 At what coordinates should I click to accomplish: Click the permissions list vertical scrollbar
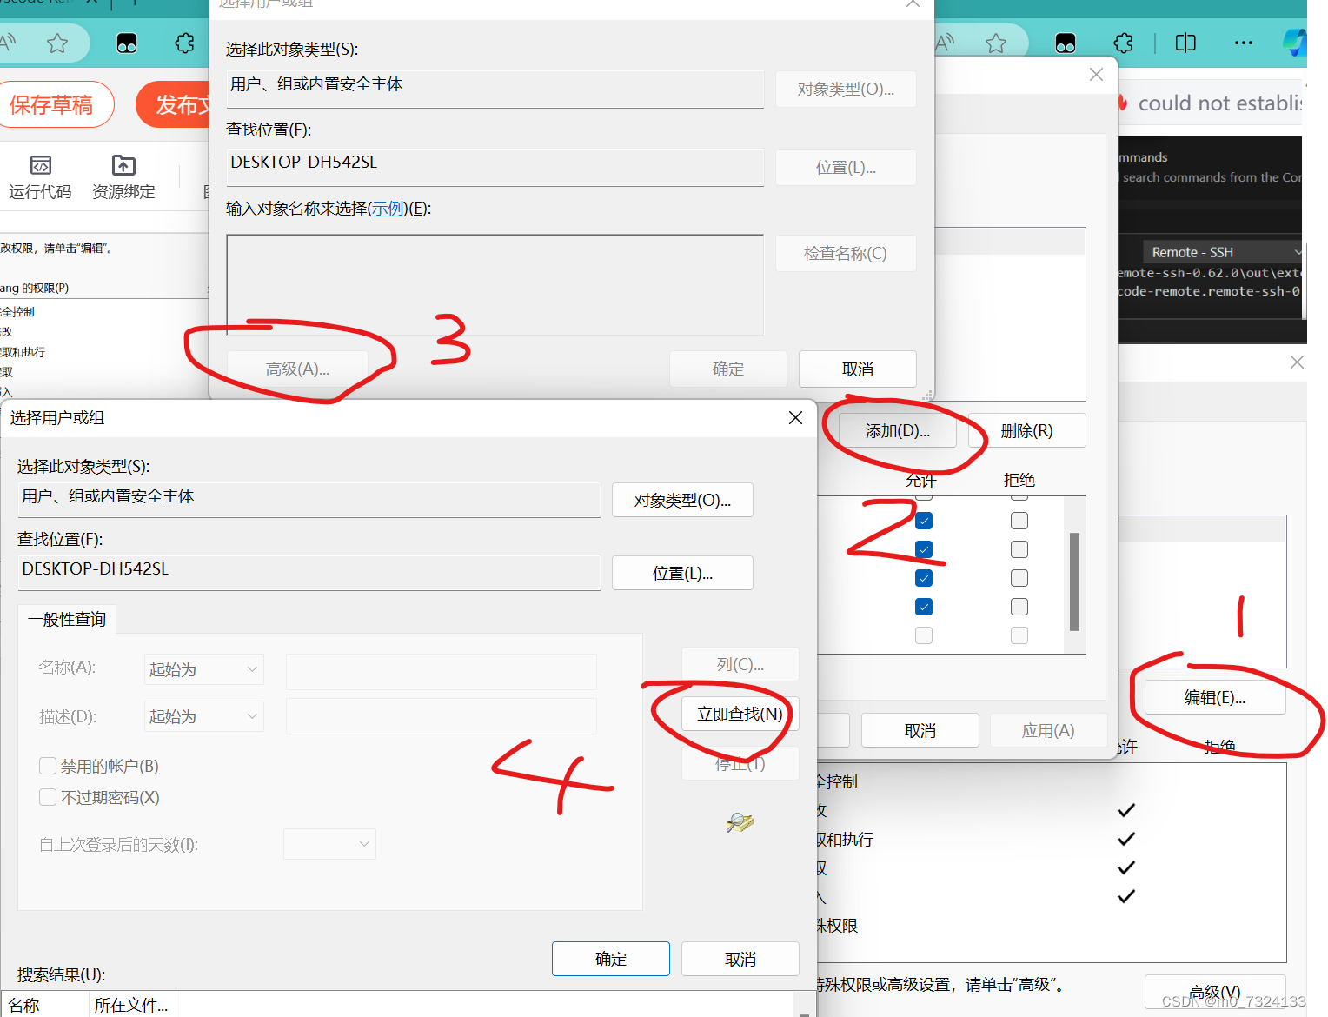pyautogui.click(x=1074, y=581)
